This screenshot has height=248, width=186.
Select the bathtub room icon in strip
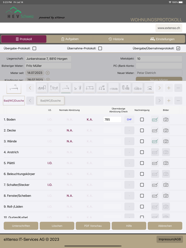click(x=66, y=88)
